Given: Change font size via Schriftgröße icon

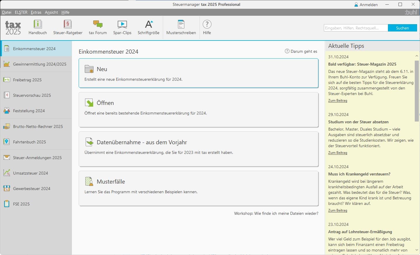Looking at the screenshot, I should pyautogui.click(x=149, y=24).
